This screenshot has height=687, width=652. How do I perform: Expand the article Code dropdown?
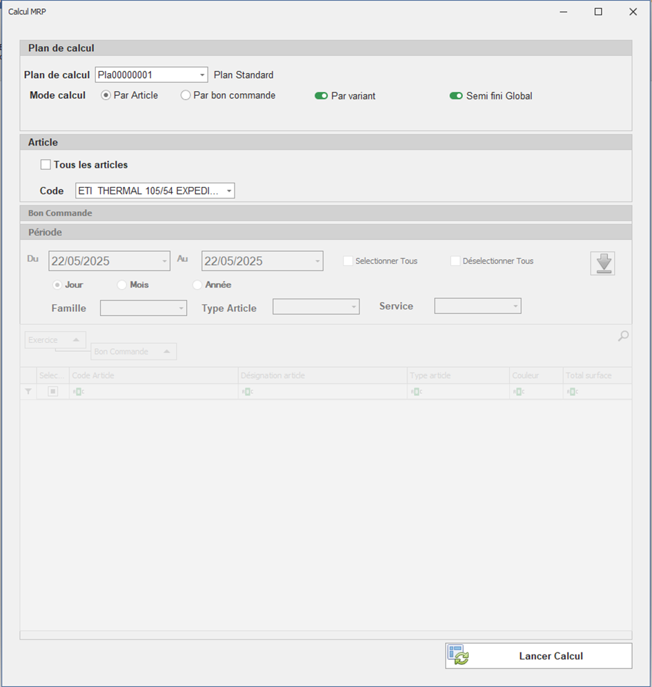pyautogui.click(x=229, y=191)
